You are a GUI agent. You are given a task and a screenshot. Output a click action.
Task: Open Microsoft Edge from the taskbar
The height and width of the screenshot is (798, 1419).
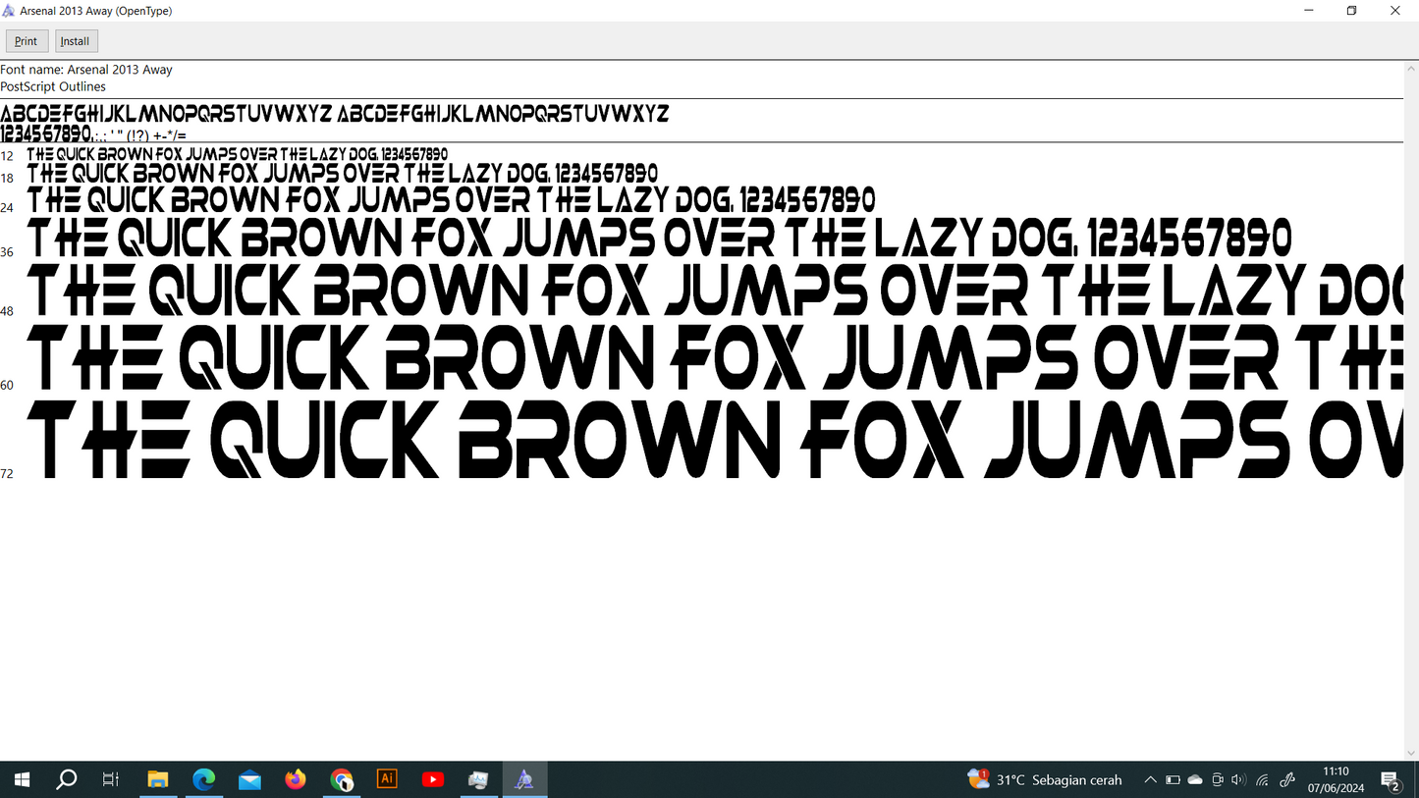pos(203,780)
